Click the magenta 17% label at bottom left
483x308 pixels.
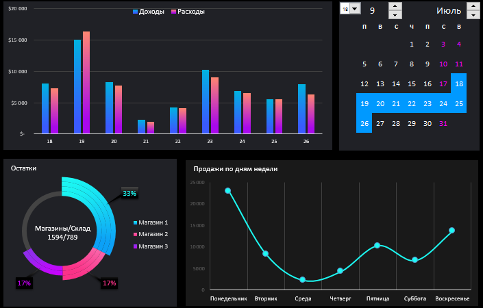point(24,282)
